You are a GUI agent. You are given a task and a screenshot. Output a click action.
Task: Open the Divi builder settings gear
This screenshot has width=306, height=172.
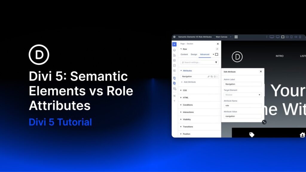pyautogui.click(x=175, y=37)
